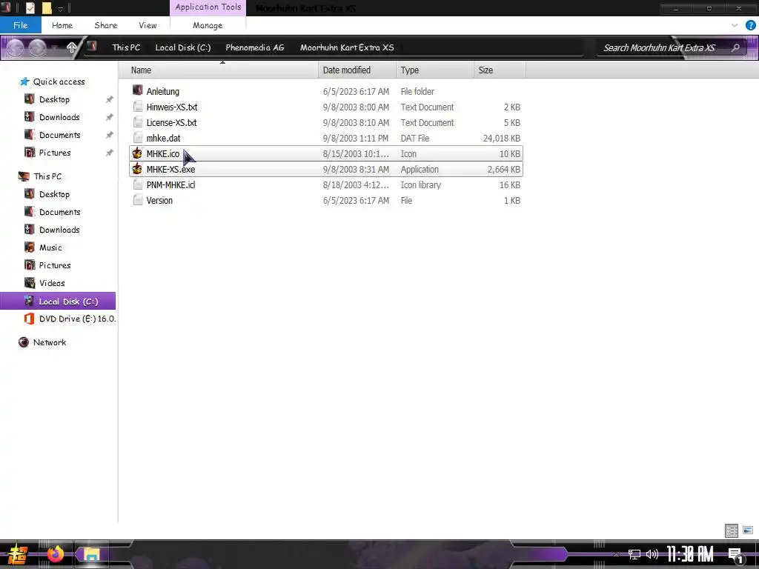
Task: Open the quick access toolbar dropdown
Action: pos(61,9)
